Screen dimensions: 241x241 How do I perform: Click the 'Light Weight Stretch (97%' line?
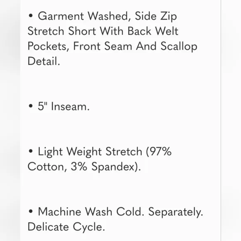click(105, 152)
